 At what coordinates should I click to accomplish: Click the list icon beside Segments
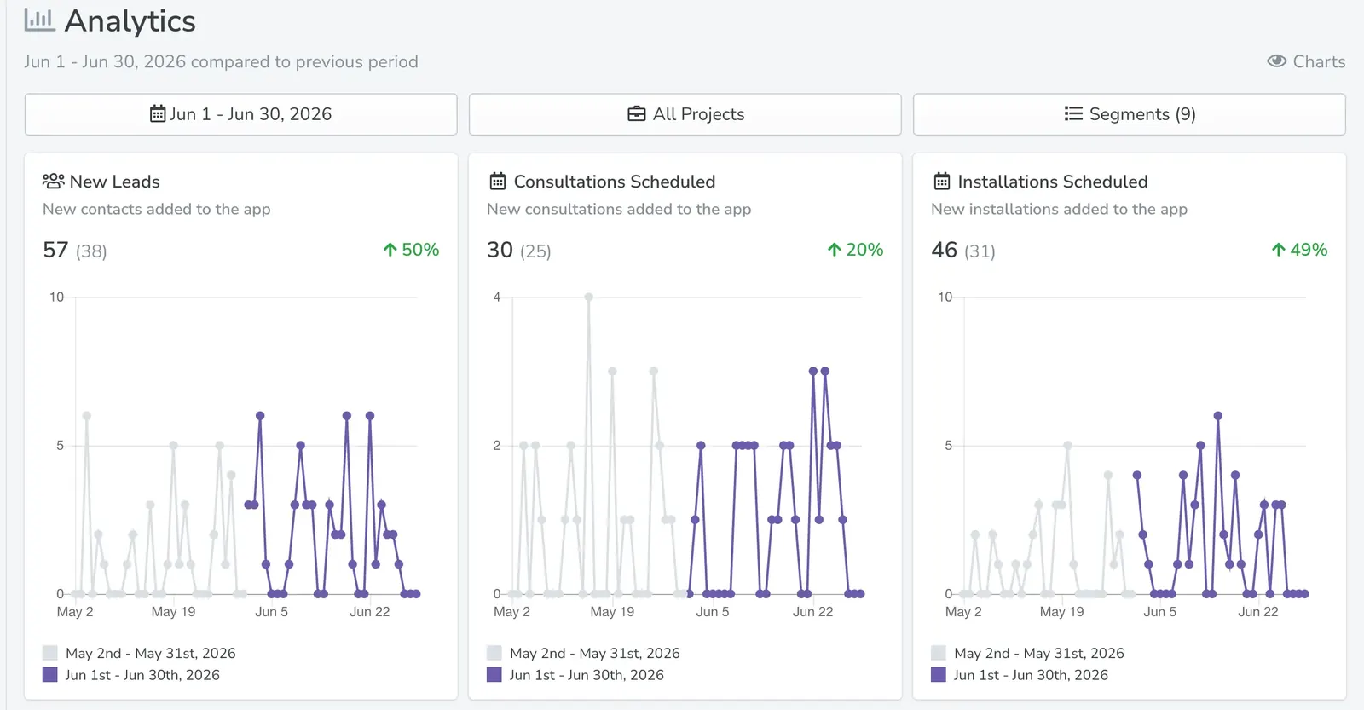coord(1073,113)
